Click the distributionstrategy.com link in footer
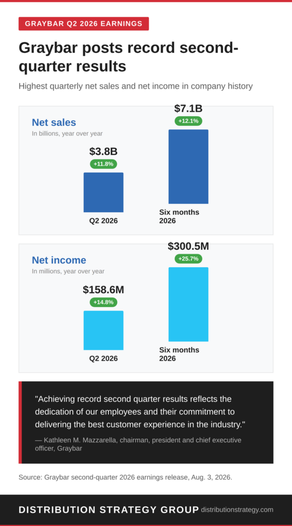Viewport: 292px width, 526px height. click(237, 510)
